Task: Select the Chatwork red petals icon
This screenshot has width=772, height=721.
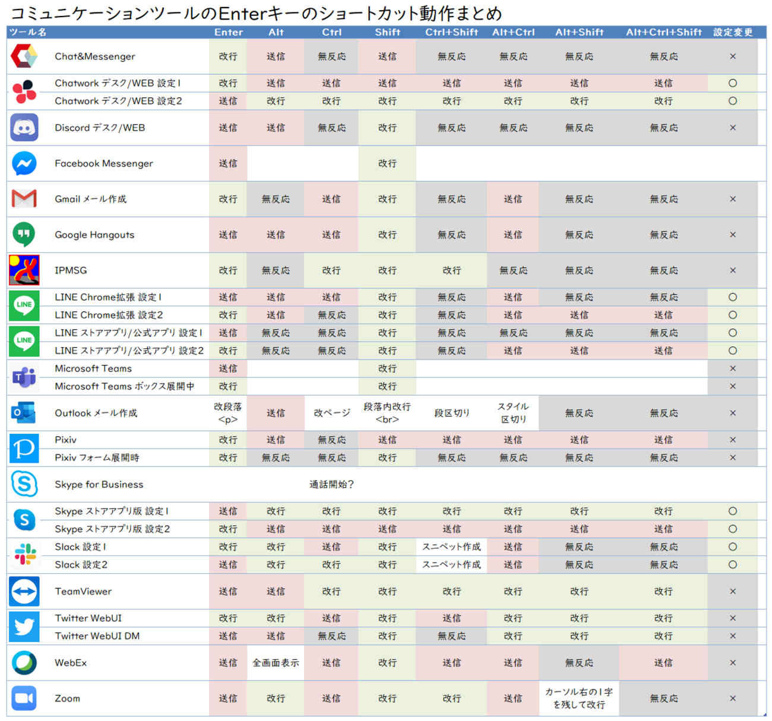Action: coord(24,91)
